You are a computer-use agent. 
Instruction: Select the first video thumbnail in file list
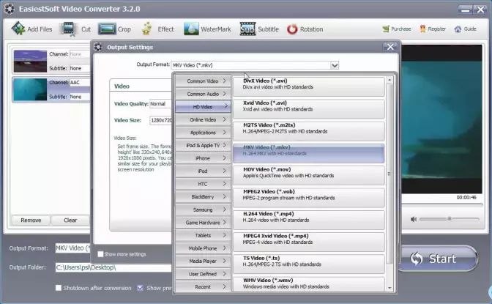(x=30, y=61)
